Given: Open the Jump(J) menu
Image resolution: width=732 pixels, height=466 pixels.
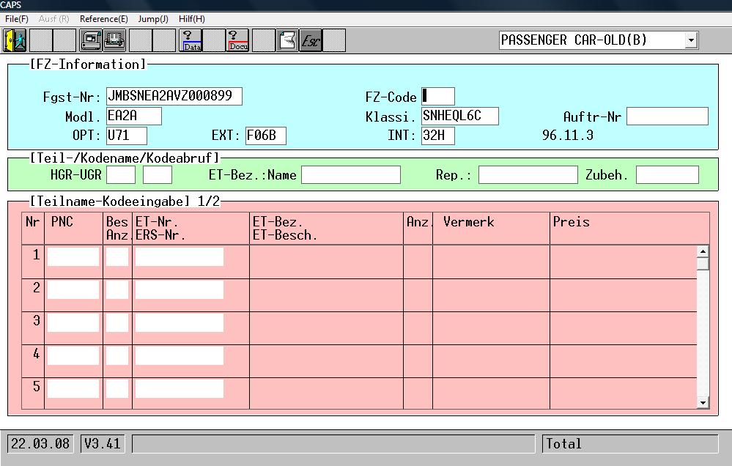Looking at the screenshot, I should [152, 18].
